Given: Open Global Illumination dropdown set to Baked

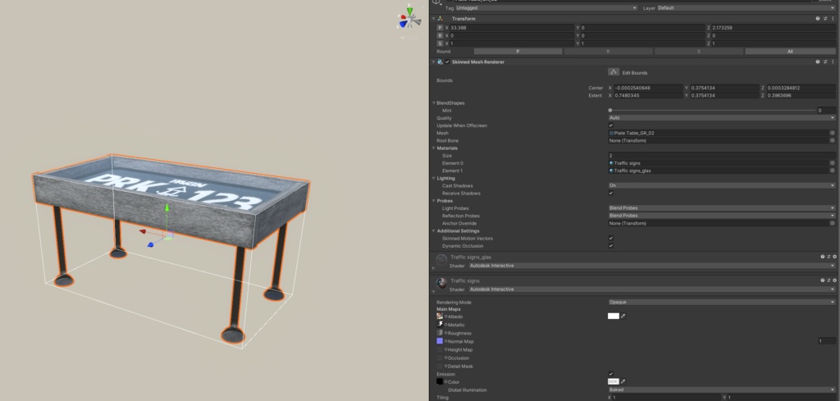Looking at the screenshot, I should 722,390.
